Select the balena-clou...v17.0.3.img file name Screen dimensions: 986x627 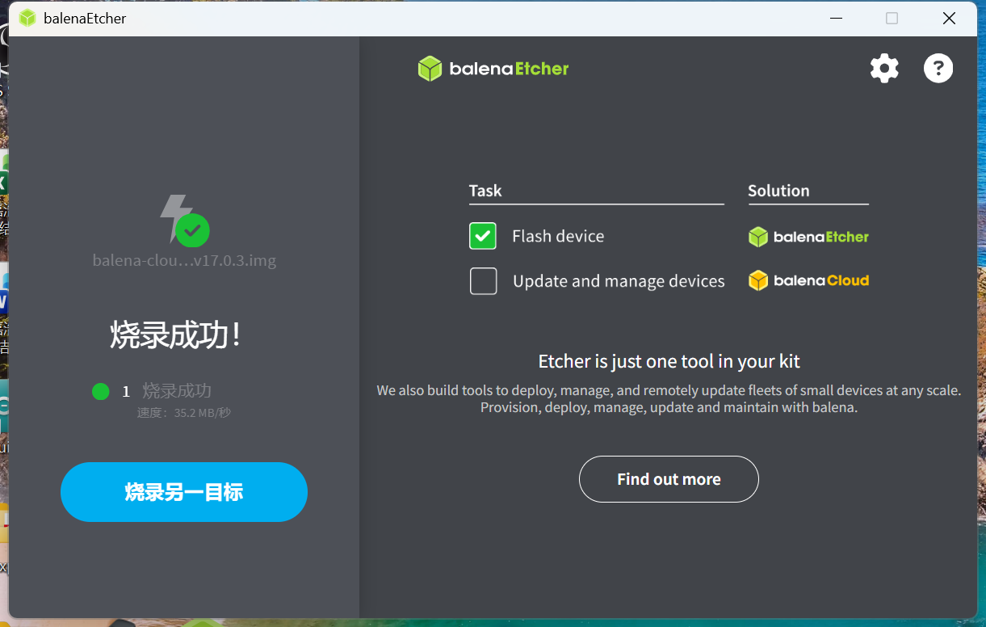click(184, 261)
